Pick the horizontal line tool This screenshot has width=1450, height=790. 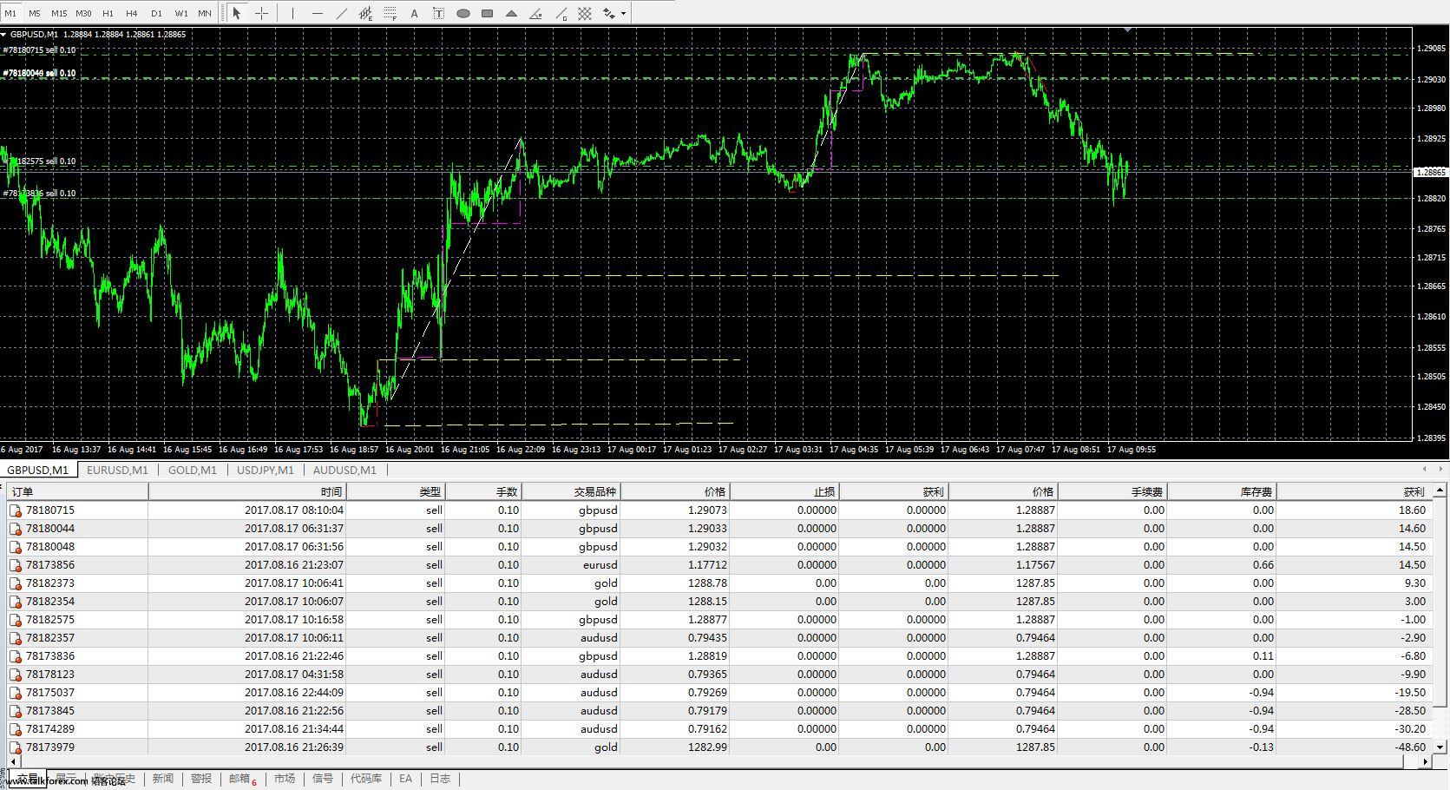pos(318,13)
